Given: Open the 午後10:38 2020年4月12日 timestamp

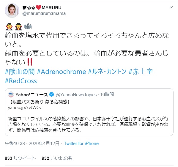Looking at the screenshot, I should [x=32, y=144].
